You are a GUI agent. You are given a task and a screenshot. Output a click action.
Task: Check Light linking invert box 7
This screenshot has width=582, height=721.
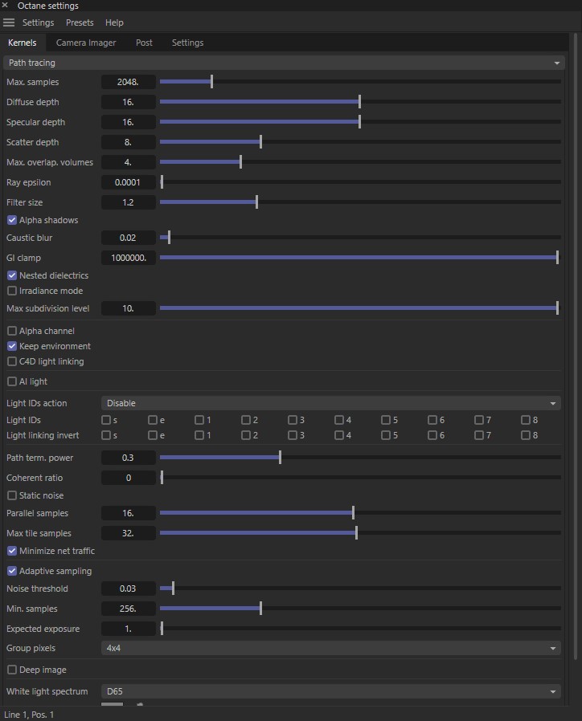click(479, 435)
